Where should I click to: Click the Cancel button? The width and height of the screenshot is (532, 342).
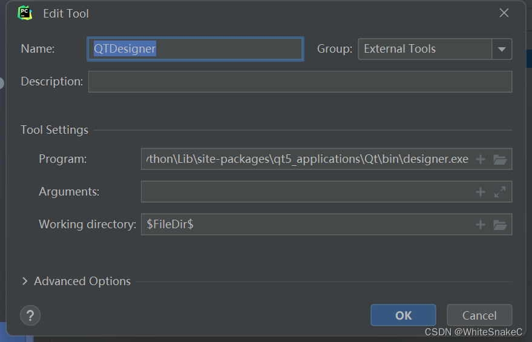[x=479, y=315]
